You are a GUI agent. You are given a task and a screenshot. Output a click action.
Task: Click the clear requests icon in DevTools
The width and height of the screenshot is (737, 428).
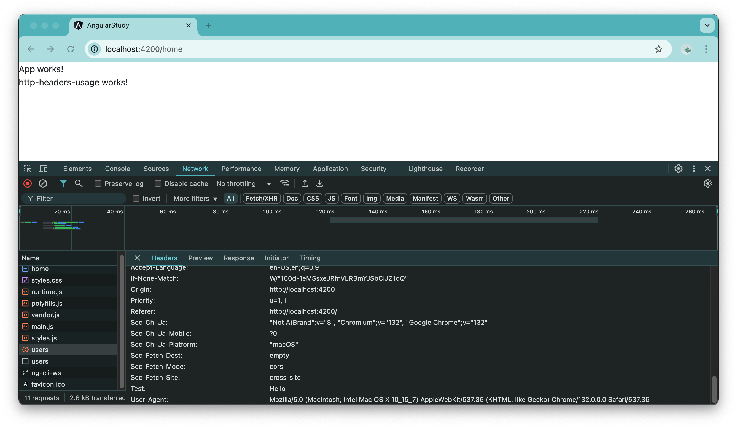pos(43,183)
